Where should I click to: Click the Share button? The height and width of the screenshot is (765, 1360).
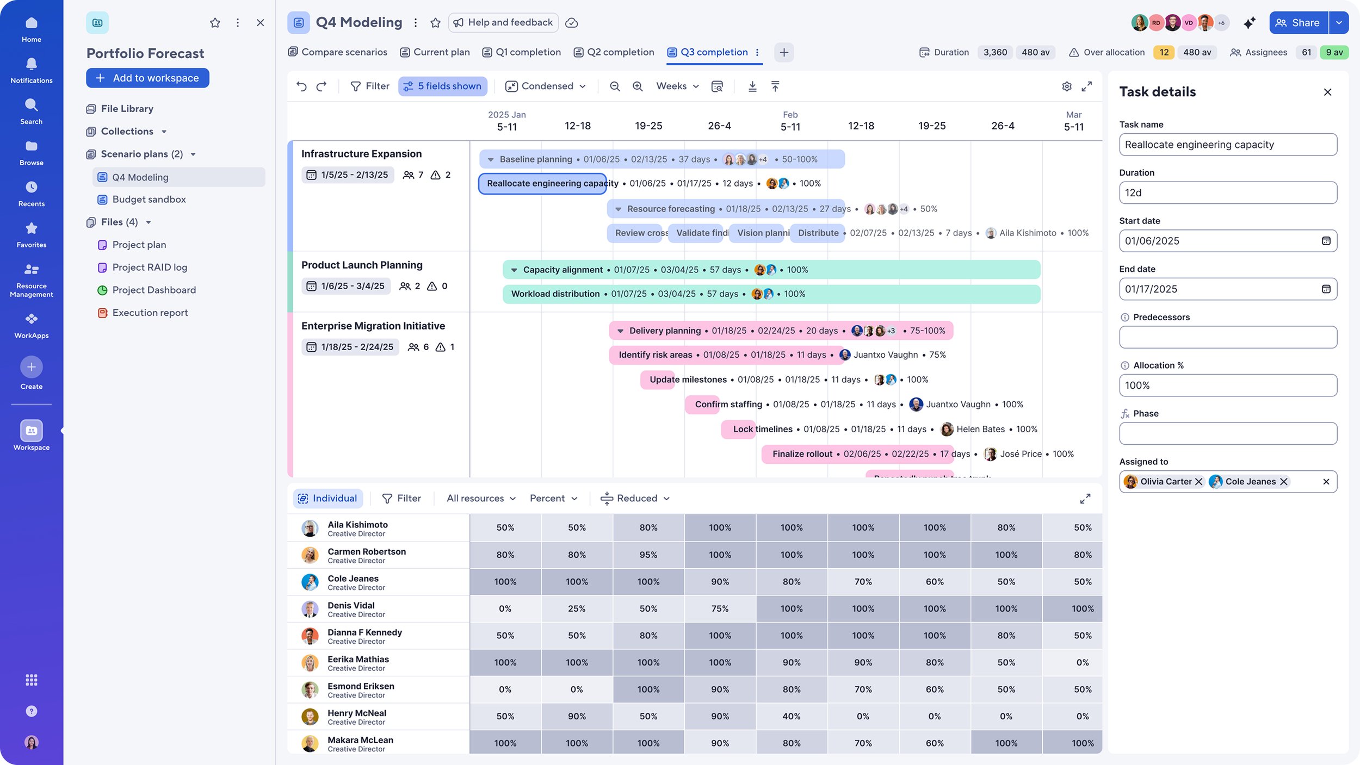point(1299,23)
